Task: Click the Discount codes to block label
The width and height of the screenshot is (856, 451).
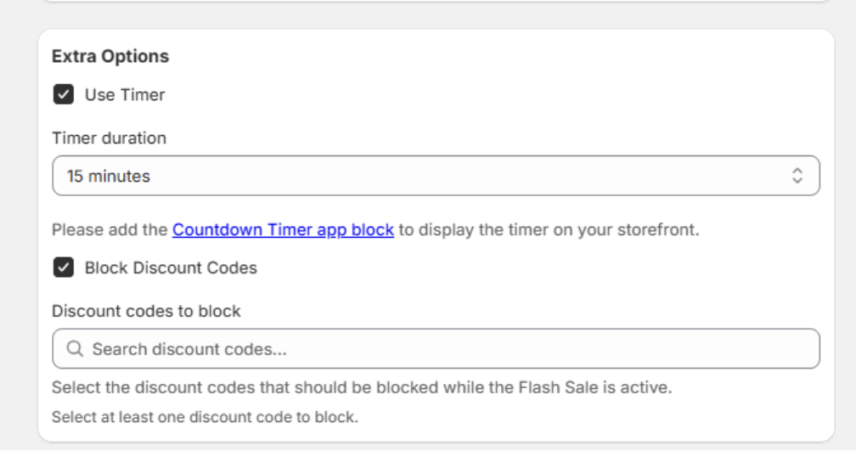Action: point(146,311)
